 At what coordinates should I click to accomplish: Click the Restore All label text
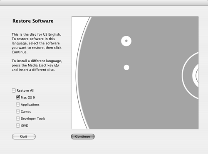(25, 90)
